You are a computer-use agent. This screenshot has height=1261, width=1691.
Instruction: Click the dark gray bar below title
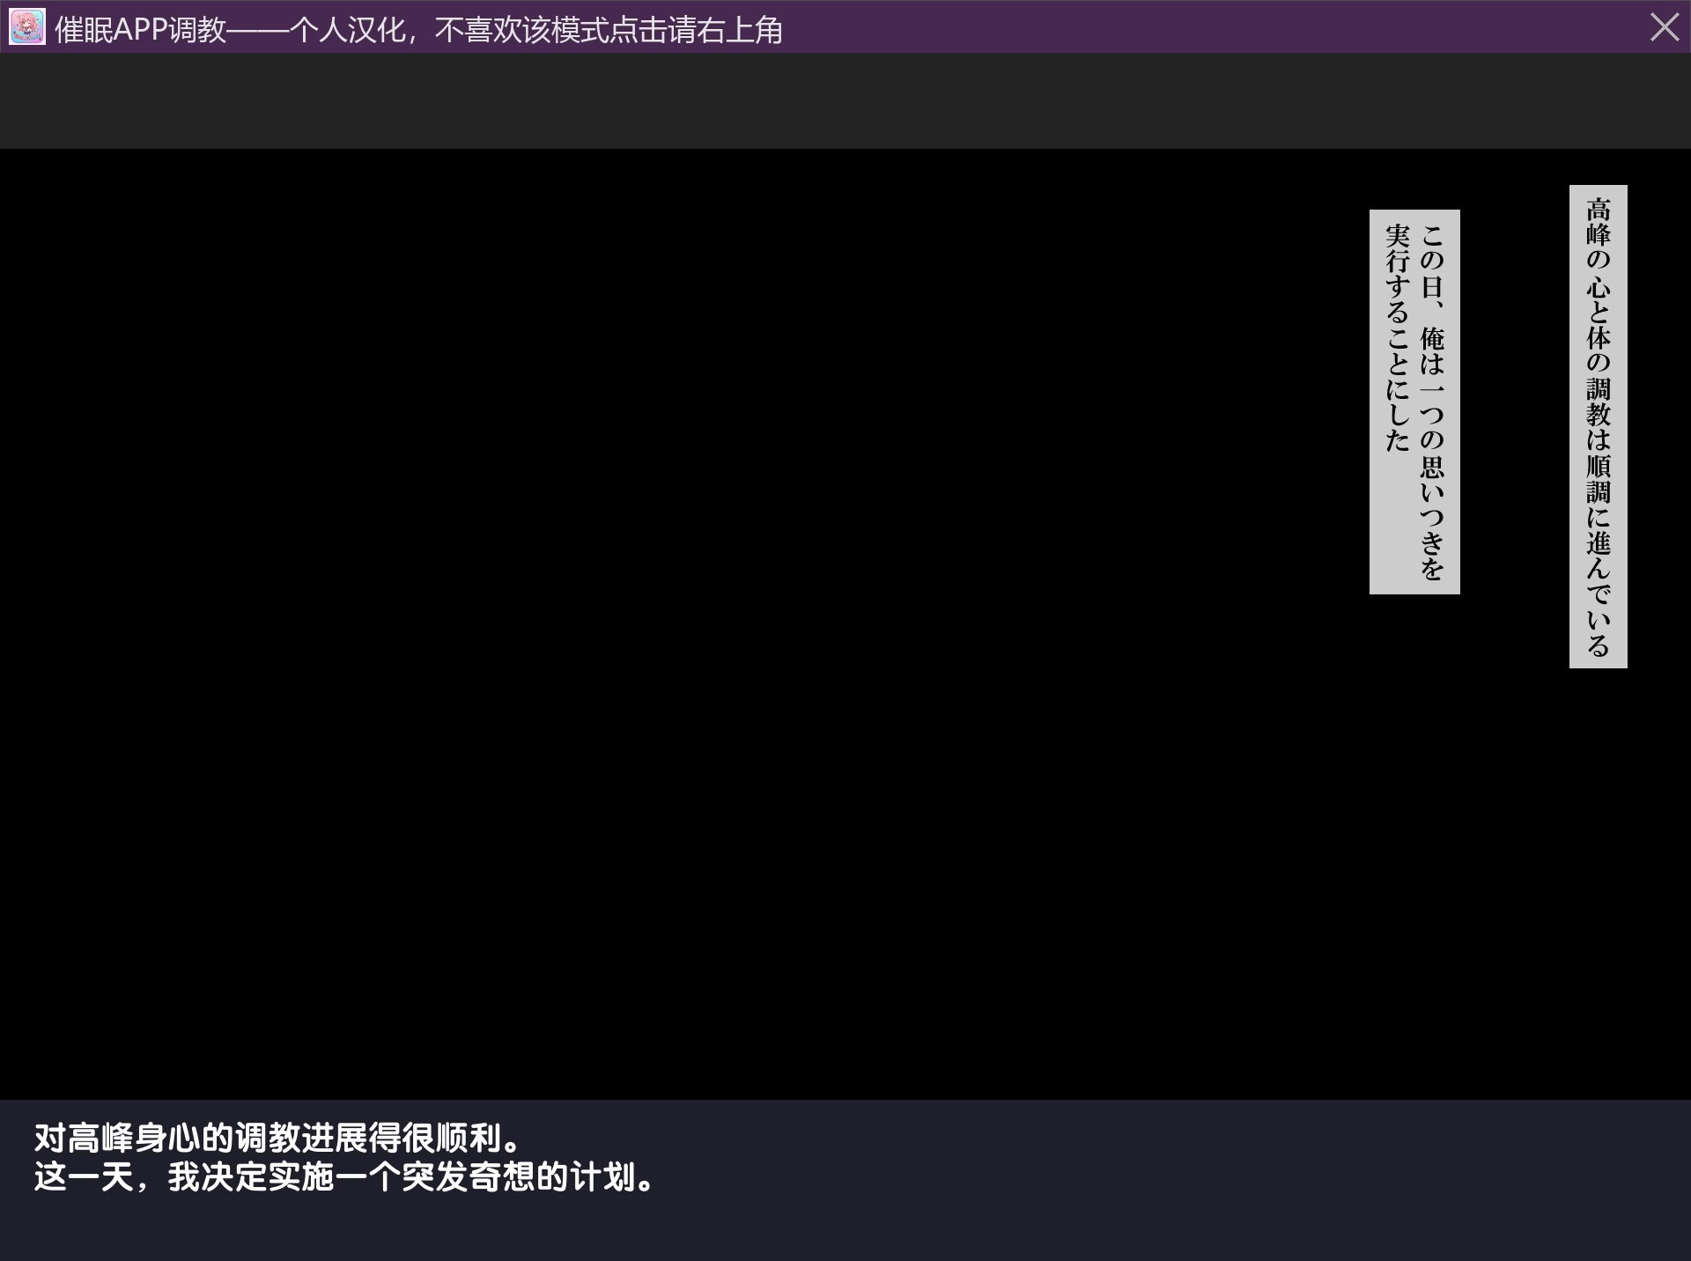point(845,100)
